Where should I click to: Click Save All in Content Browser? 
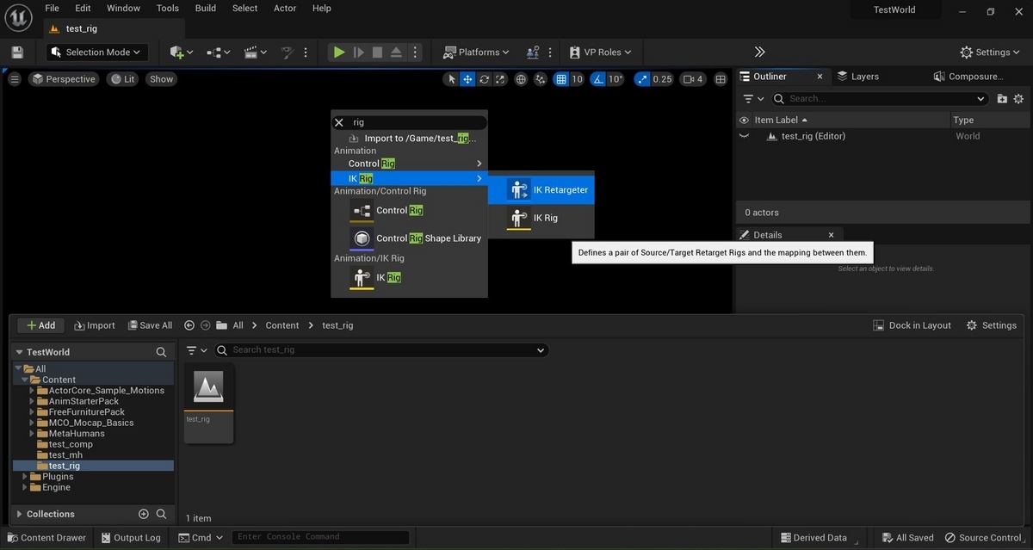pyautogui.click(x=150, y=325)
